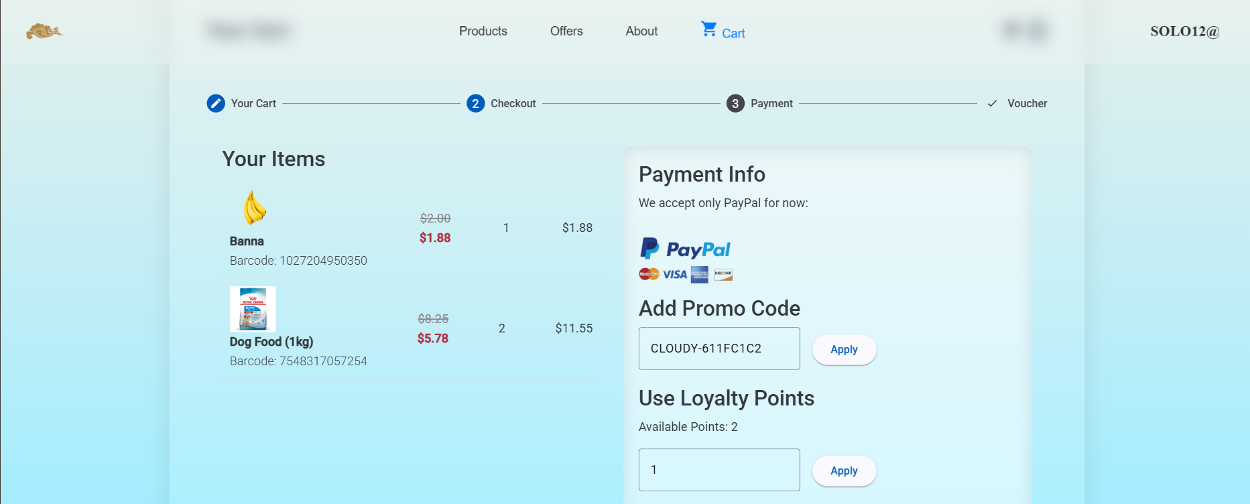
Task: Focus the promo code input field
Action: 719,349
